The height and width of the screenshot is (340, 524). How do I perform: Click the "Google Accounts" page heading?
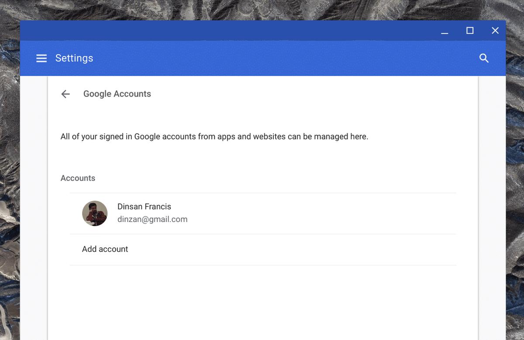click(x=117, y=94)
